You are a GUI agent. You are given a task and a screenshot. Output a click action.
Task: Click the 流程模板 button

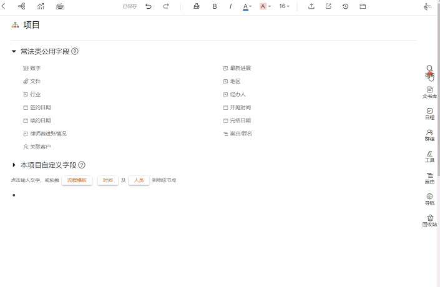tap(77, 180)
